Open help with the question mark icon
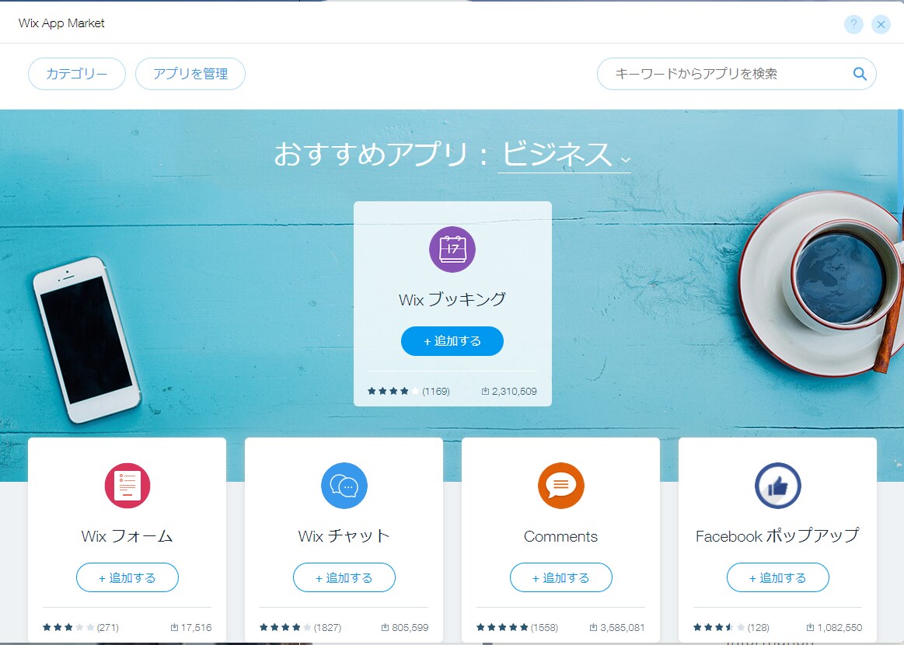Viewport: 904px width, 645px height. point(853,24)
